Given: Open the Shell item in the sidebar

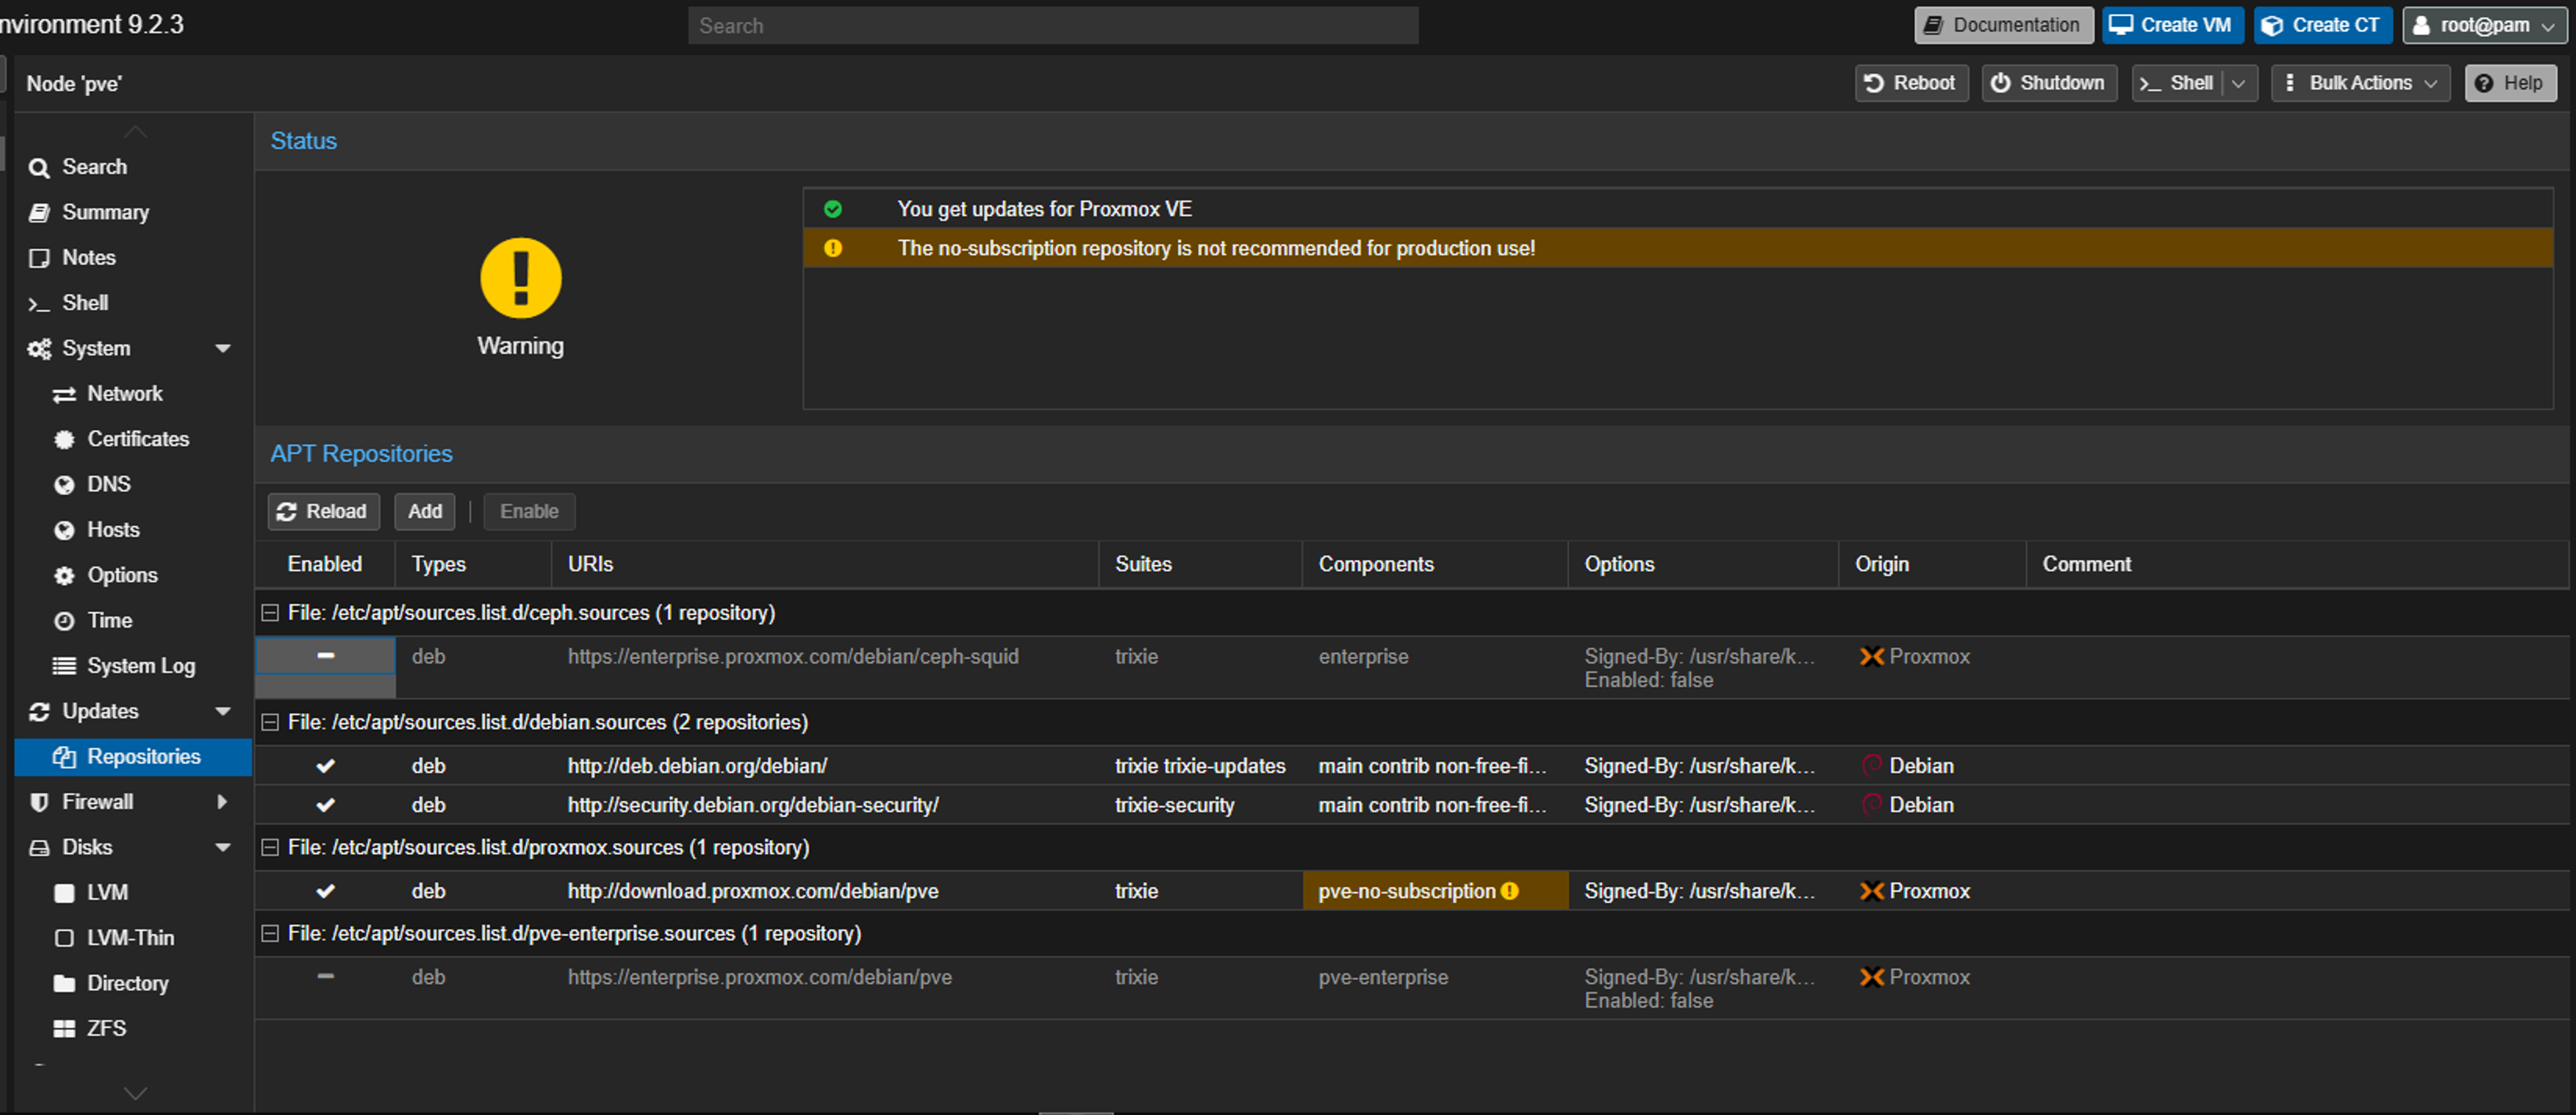Looking at the screenshot, I should point(134,303).
